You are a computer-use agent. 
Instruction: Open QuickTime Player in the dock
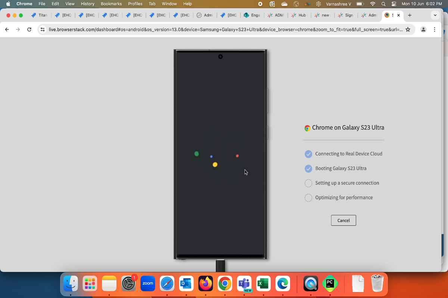pos(311,283)
